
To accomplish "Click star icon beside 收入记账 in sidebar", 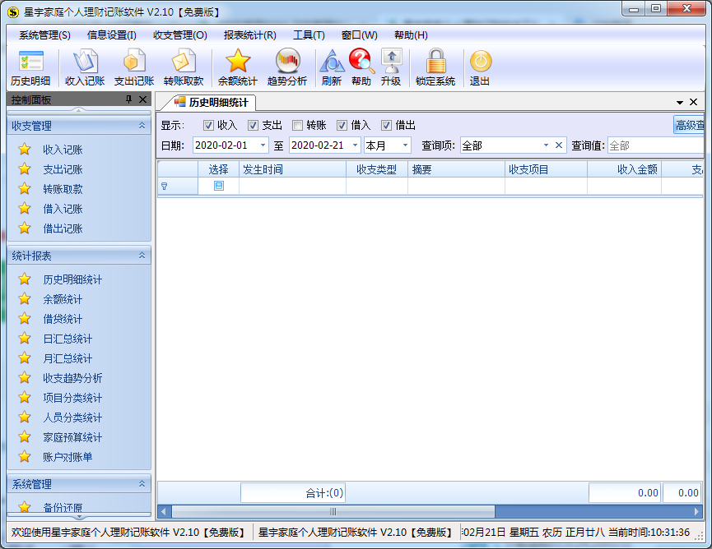I will click(x=25, y=149).
